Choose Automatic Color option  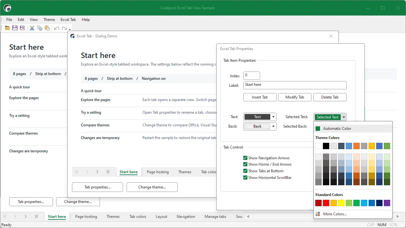(353, 129)
